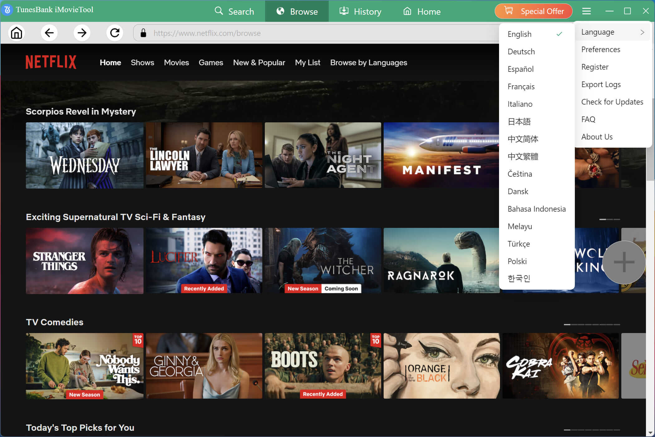Open the Stranger Things thumbnail
This screenshot has width=655, height=437.
[x=85, y=261]
